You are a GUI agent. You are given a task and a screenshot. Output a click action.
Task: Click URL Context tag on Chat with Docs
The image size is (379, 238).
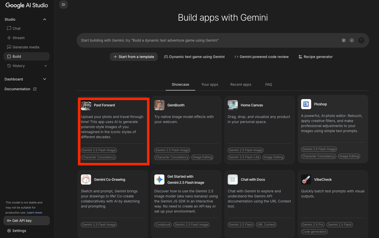(266, 225)
